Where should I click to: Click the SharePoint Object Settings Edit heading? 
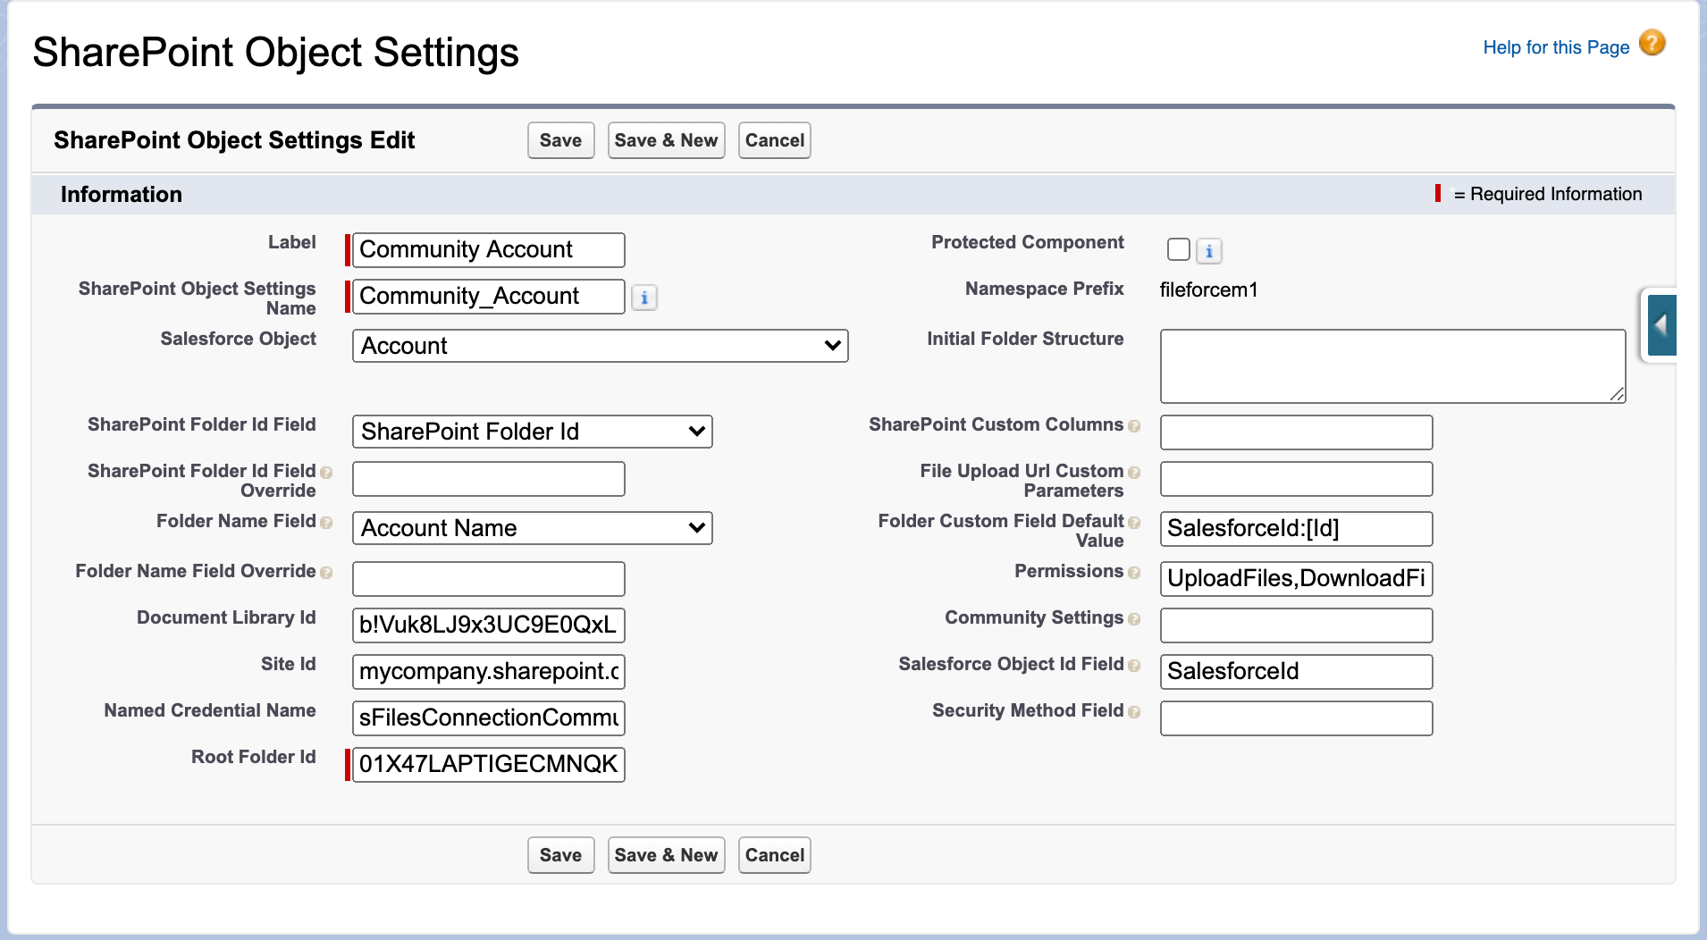click(234, 140)
